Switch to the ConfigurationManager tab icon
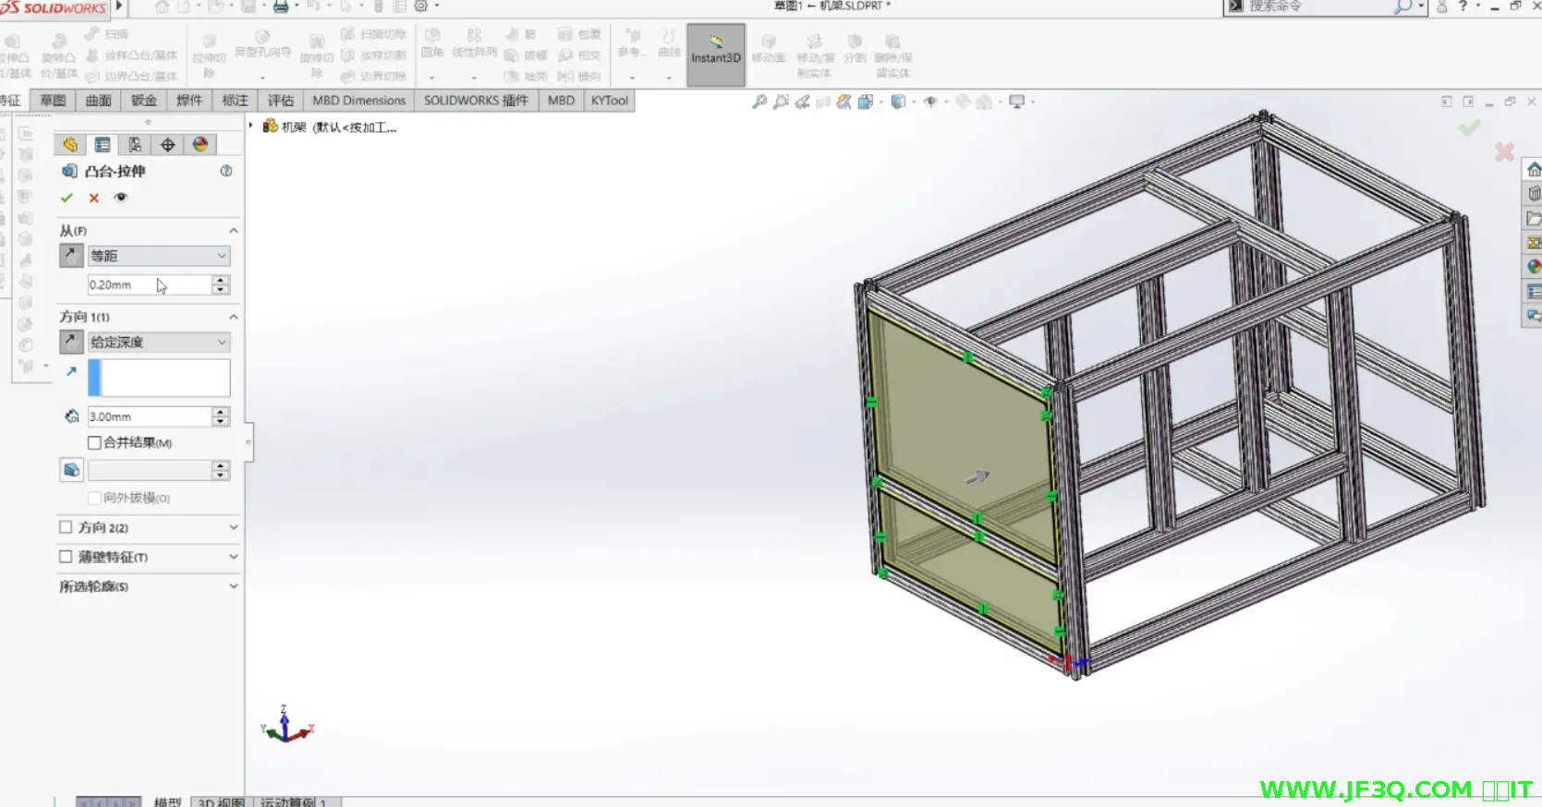The width and height of the screenshot is (1542, 807). [x=135, y=145]
